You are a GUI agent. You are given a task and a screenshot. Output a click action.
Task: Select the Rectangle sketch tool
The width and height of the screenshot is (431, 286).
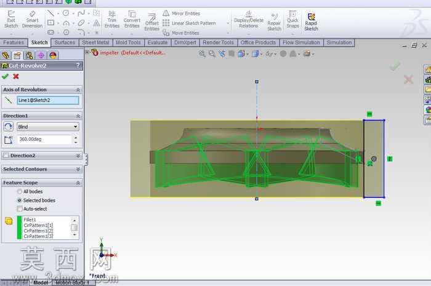click(50, 23)
